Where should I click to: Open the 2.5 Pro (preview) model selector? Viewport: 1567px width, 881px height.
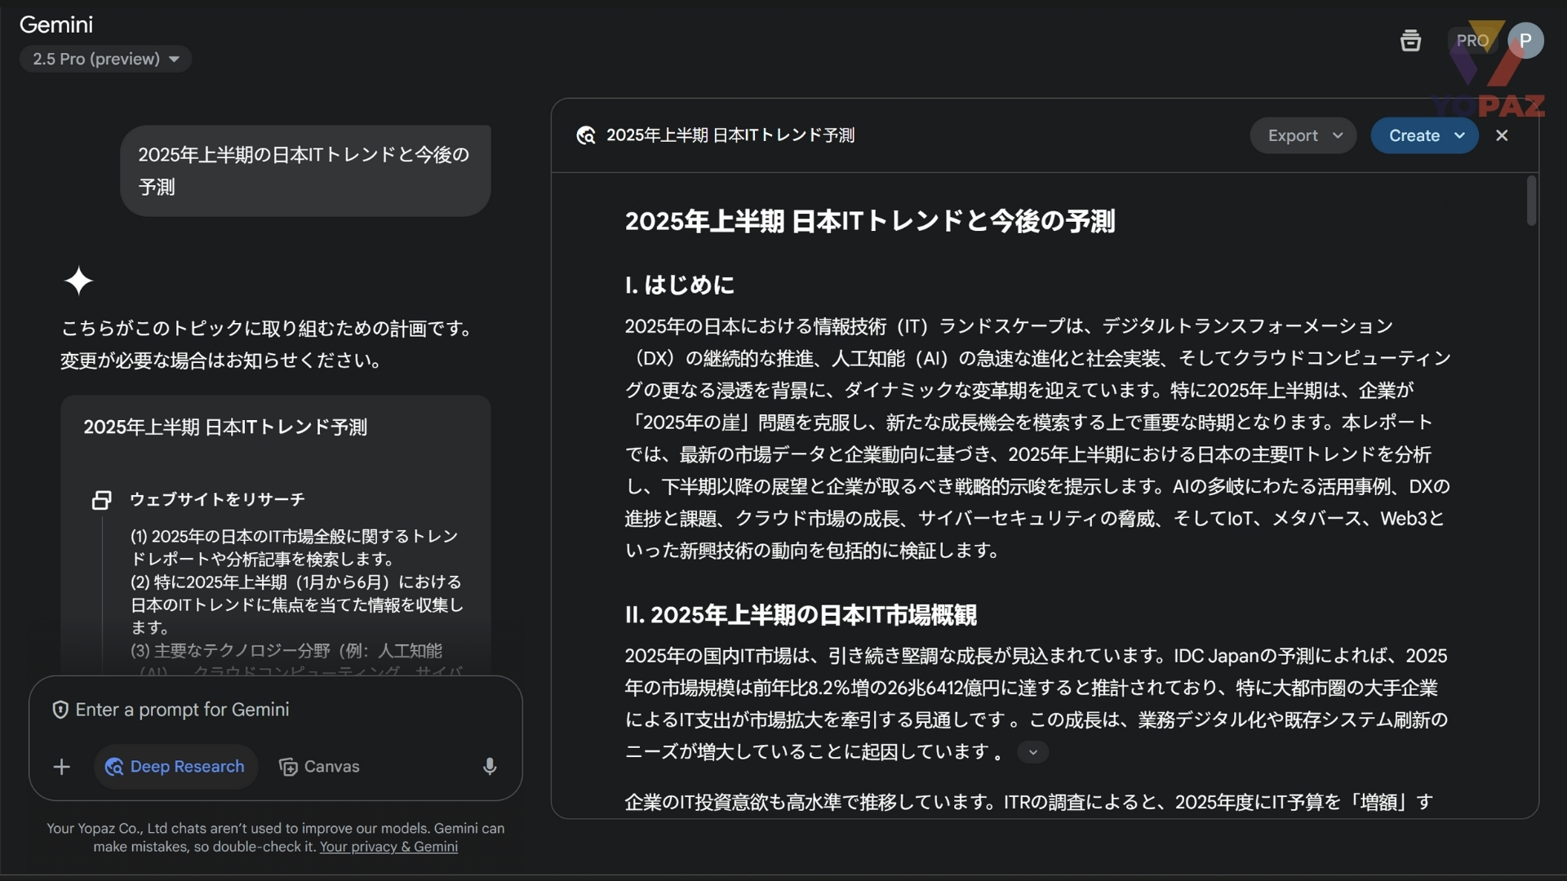(x=106, y=59)
